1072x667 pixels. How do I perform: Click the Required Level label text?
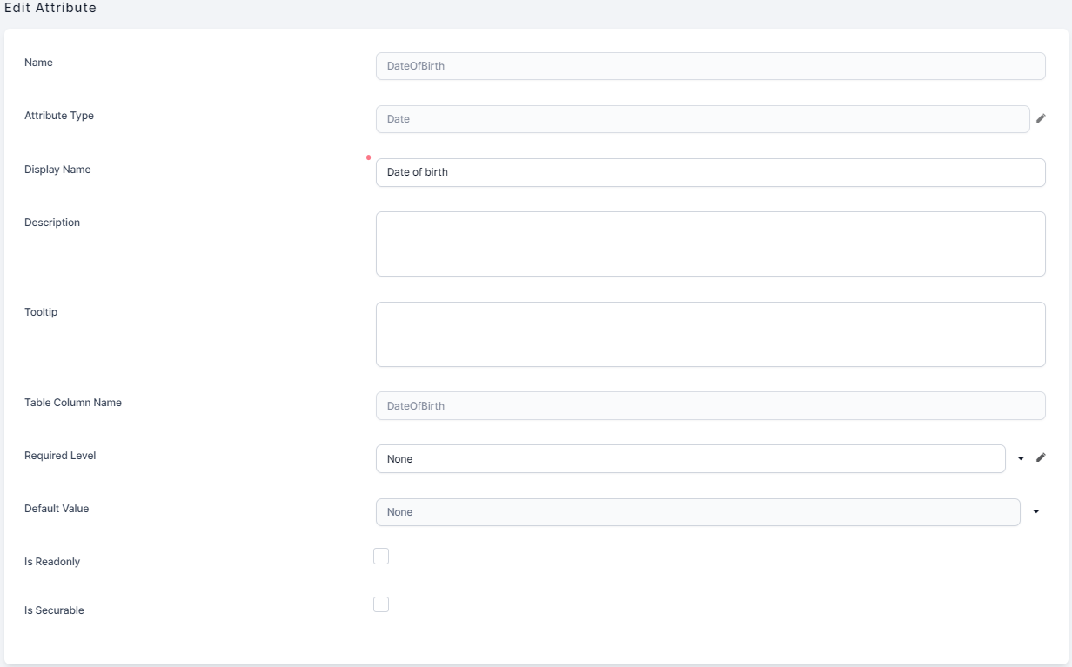60,456
